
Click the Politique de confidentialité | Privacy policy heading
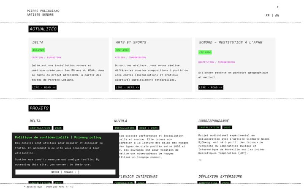(58, 137)
